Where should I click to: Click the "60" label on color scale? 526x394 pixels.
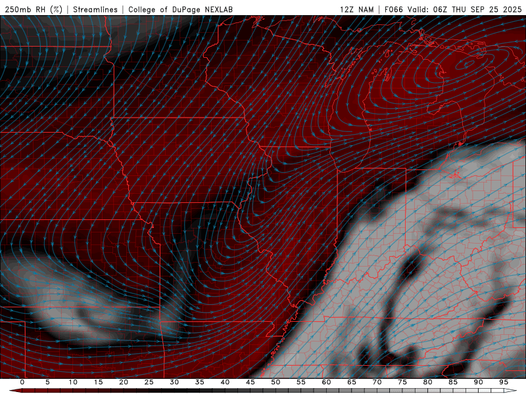coord(326,382)
